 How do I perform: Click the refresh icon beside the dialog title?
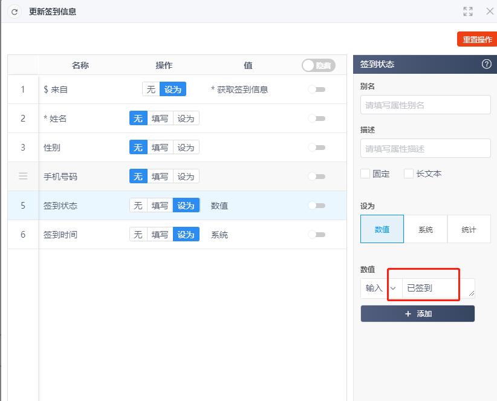14,11
